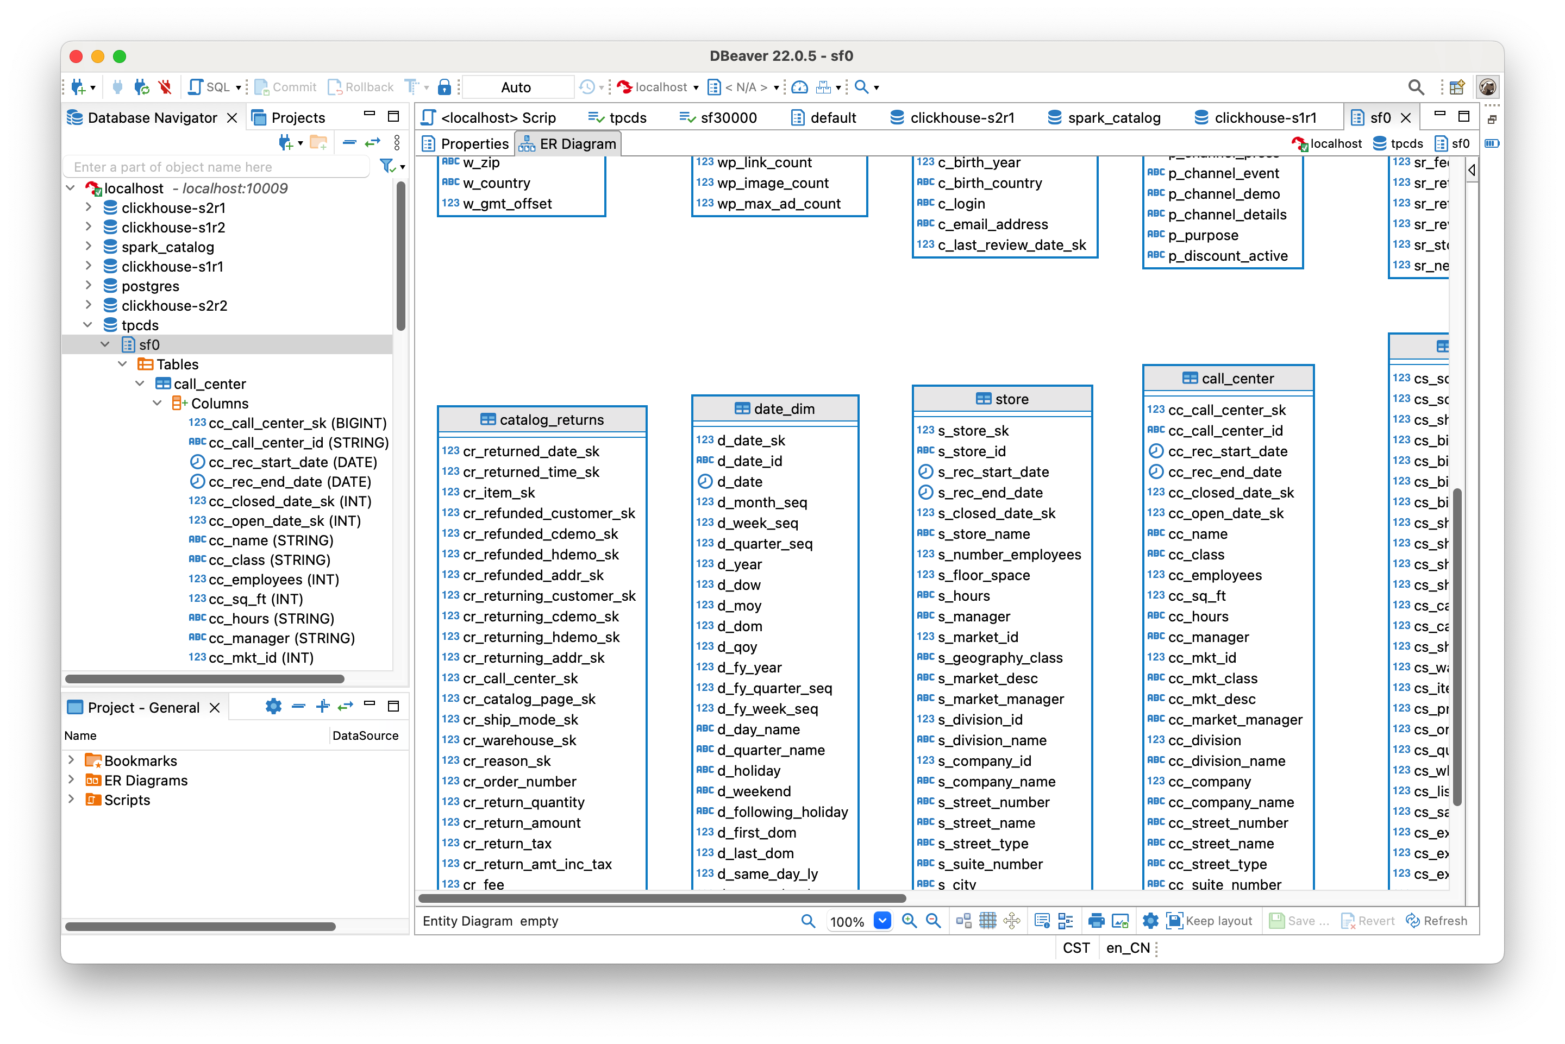Expand the postgres connection node
Screen dimensions: 1565x1044
tap(89, 286)
